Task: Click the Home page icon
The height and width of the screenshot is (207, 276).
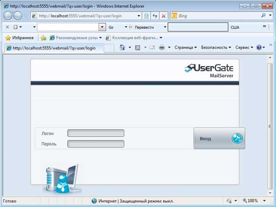Action: pyautogui.click(x=122, y=47)
